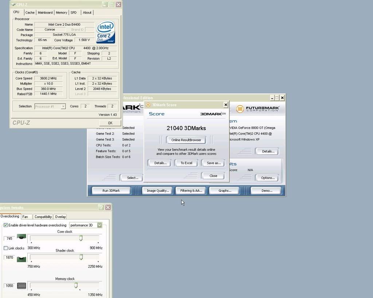The width and height of the screenshot is (373, 298).
Task: Click the 21040 3DMarks score text
Action: (186, 128)
